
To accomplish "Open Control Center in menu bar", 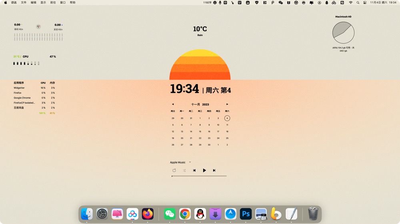I will tap(365, 2).
